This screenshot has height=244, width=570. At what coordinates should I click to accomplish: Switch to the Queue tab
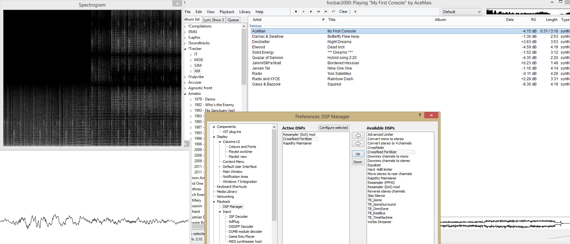tap(233, 20)
